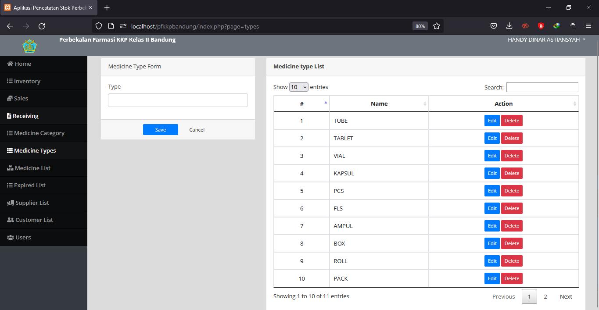Open Sales via its coins icon
This screenshot has height=310, width=599.
click(x=10, y=99)
